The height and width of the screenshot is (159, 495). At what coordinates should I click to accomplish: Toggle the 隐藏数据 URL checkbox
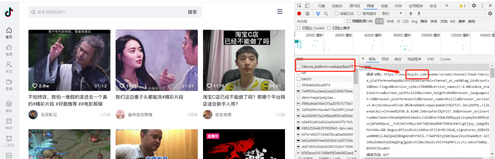[348, 21]
